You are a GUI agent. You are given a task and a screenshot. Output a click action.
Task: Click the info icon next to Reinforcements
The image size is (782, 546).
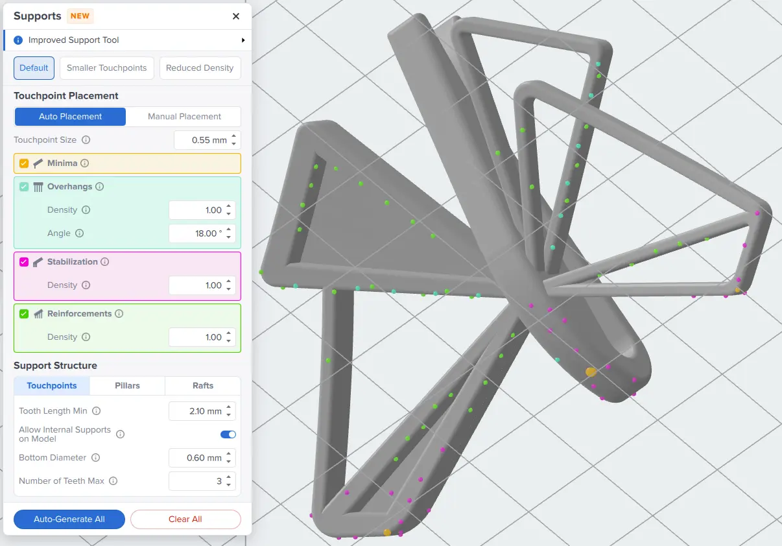[x=119, y=314]
